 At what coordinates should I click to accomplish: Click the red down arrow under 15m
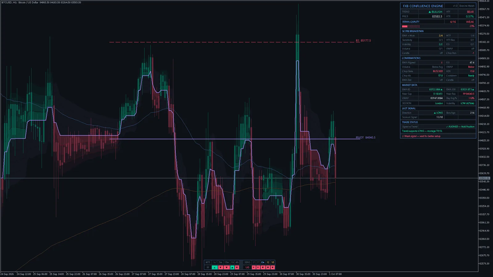(226, 267)
